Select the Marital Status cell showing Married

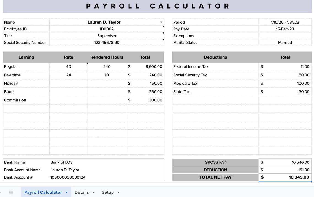(285, 43)
